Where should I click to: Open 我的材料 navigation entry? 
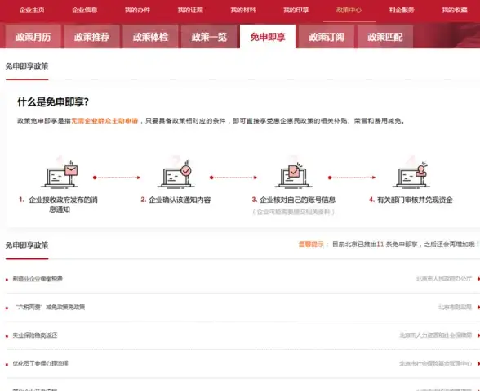pyautogui.click(x=243, y=10)
